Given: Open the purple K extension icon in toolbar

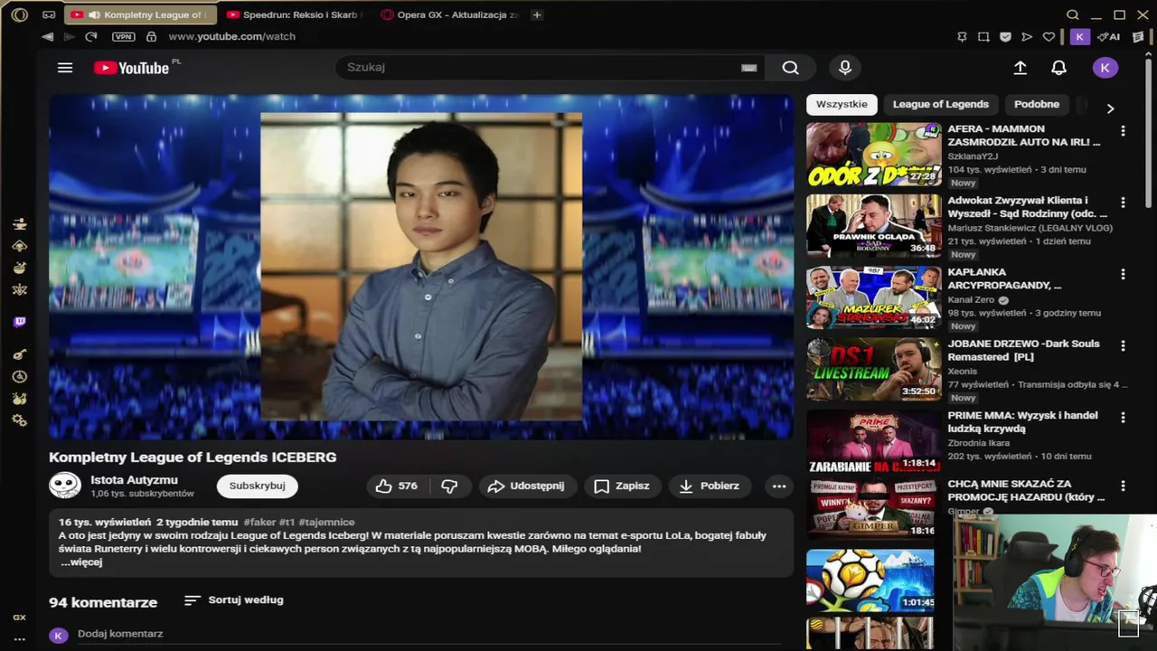Looking at the screenshot, I should pos(1079,37).
